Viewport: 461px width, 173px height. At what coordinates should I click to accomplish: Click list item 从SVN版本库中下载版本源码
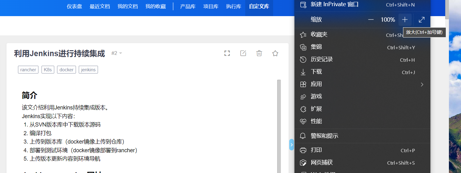point(65,125)
